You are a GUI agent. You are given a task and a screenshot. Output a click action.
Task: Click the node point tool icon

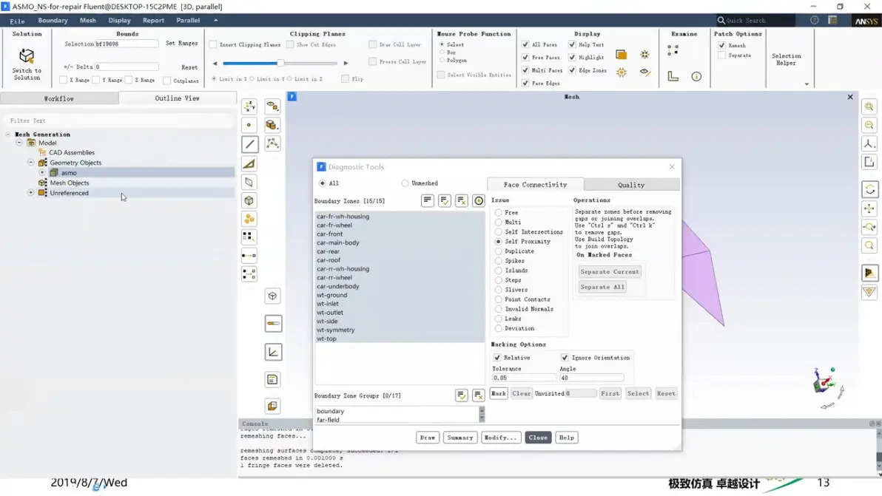click(249, 125)
